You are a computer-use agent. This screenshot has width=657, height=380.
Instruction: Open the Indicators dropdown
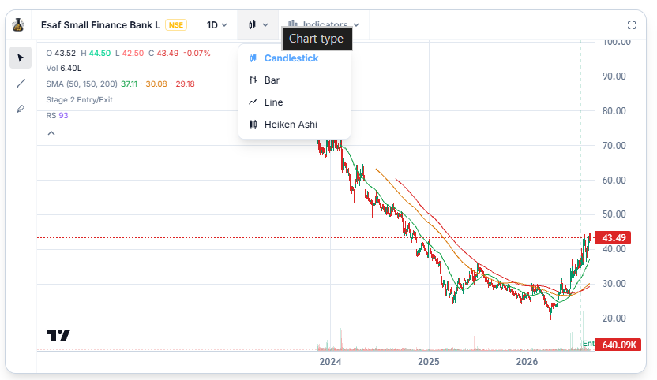[x=323, y=25]
